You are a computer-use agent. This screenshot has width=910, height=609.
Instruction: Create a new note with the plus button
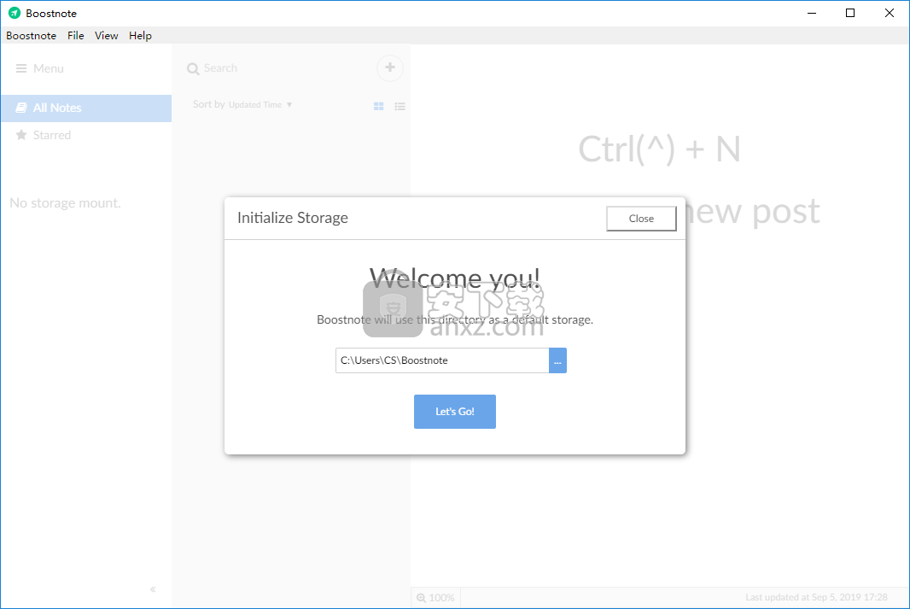(390, 68)
